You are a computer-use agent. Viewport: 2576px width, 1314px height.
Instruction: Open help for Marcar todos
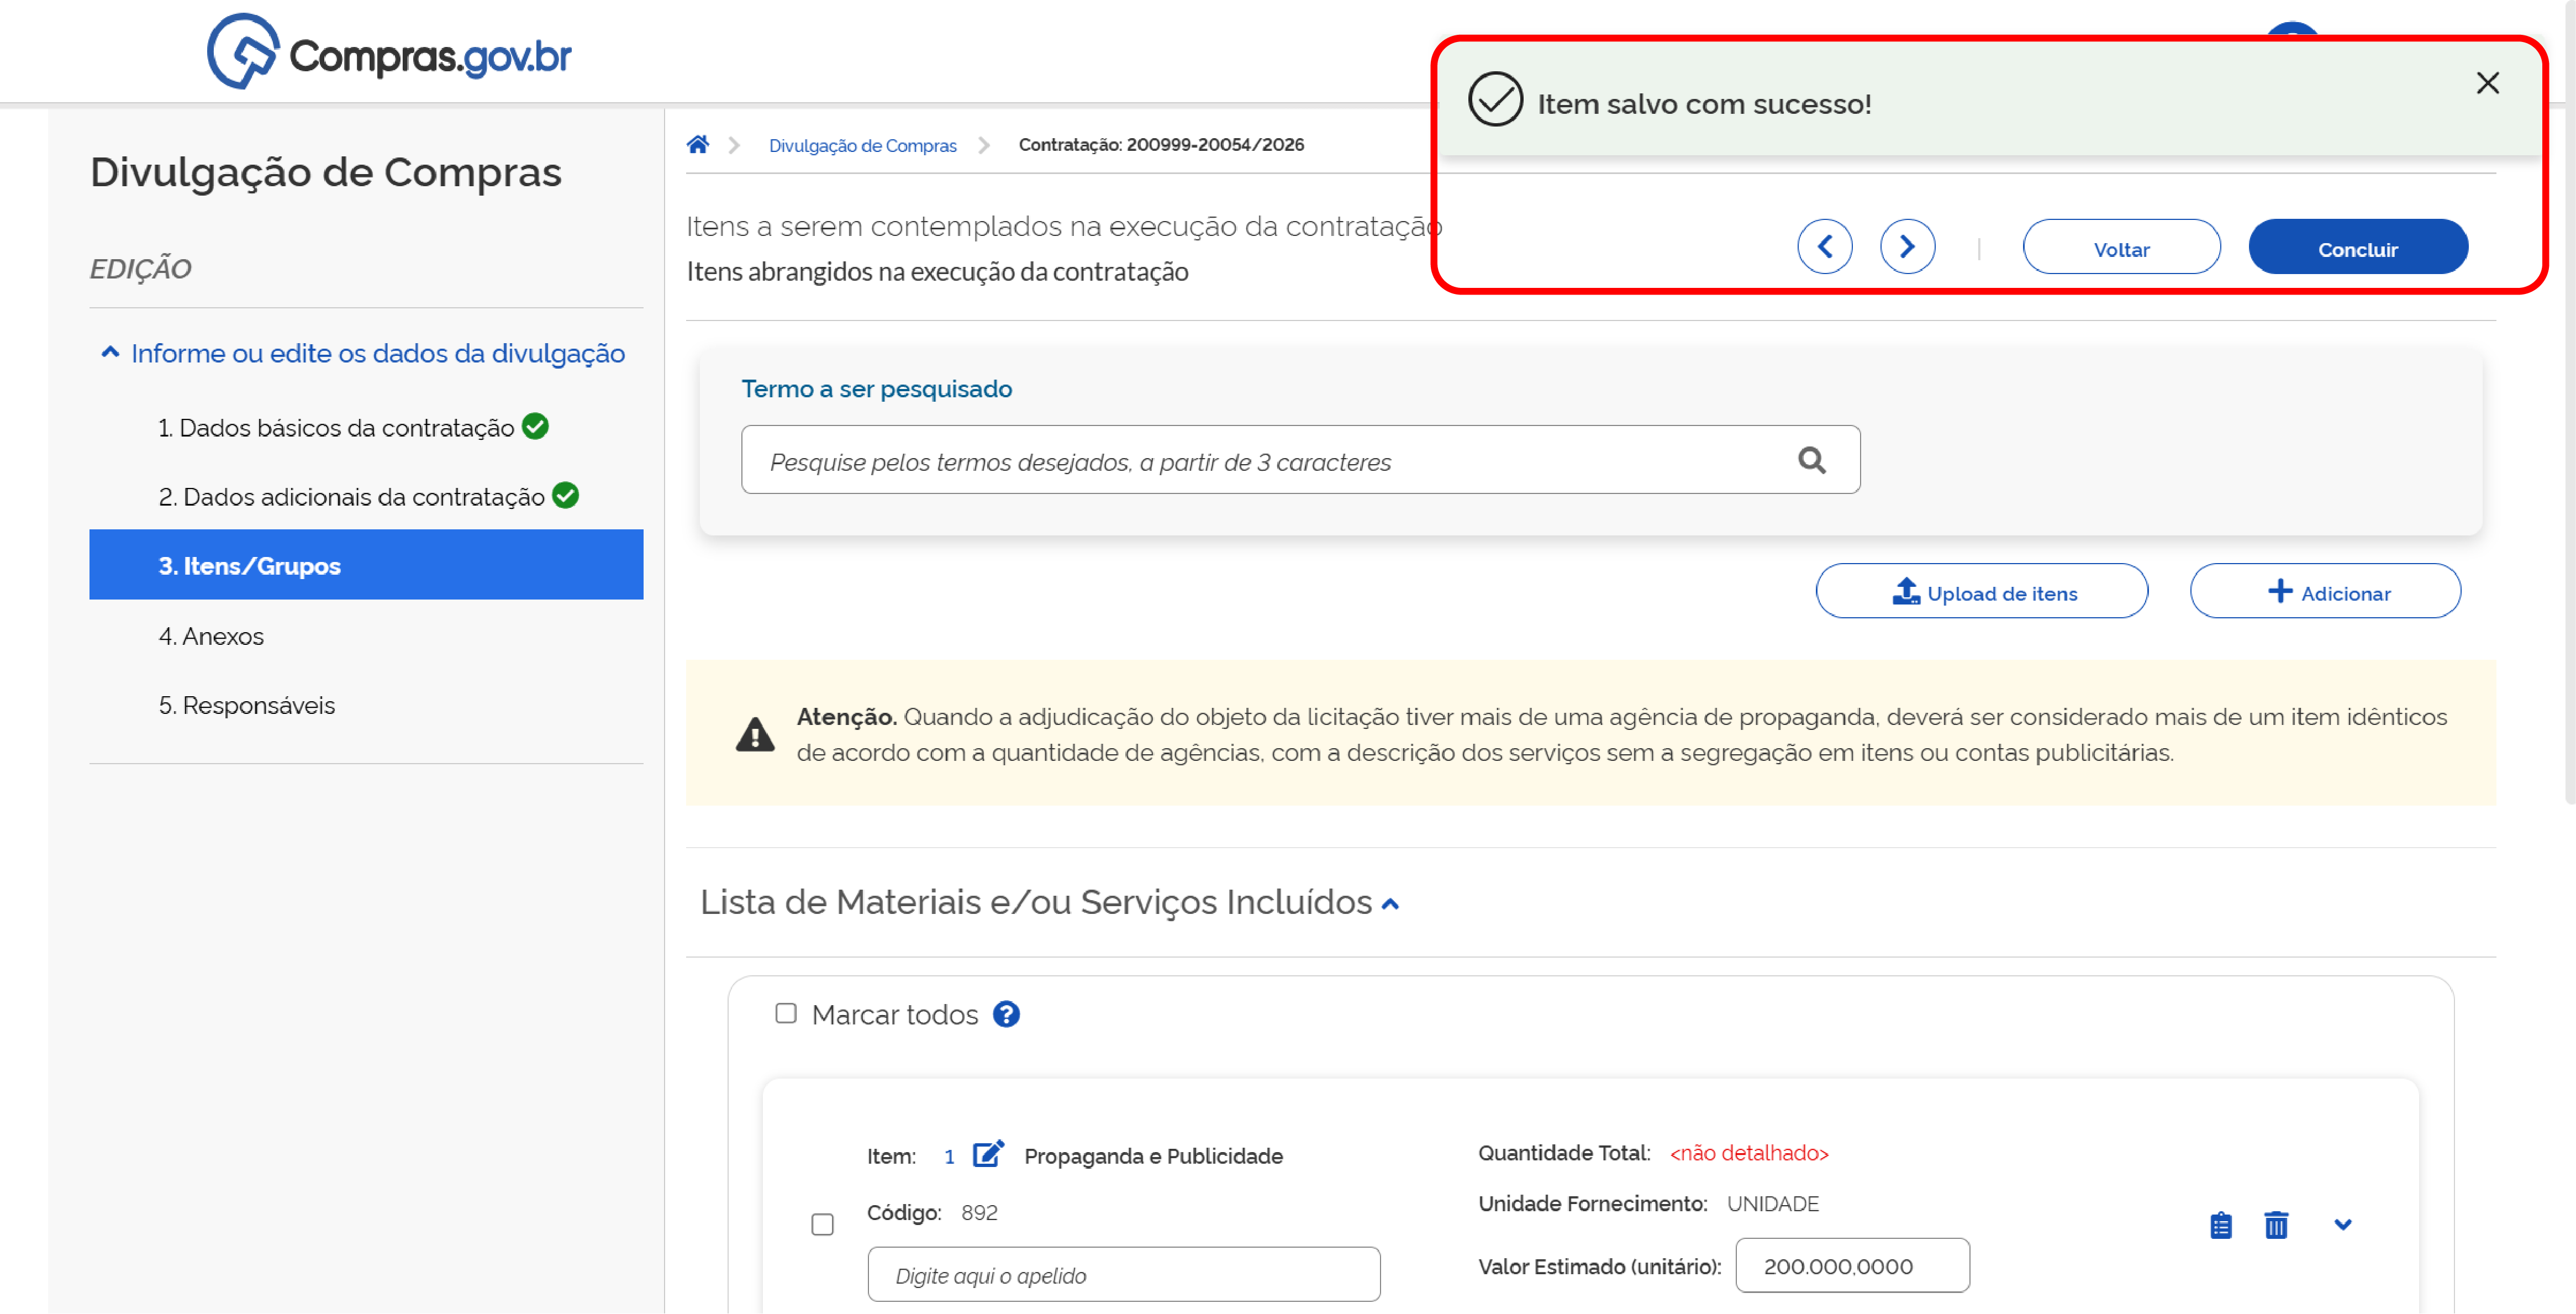(x=1006, y=1014)
